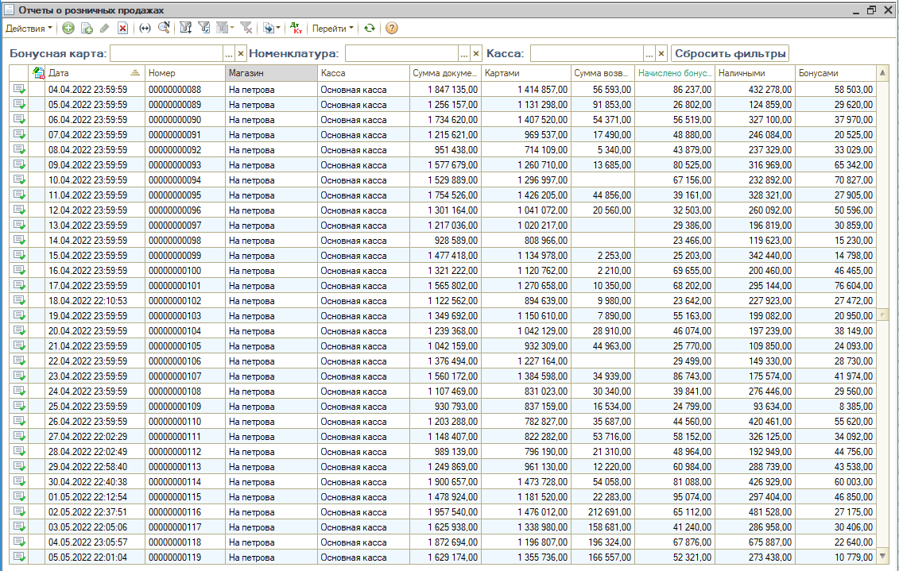Open the Бонусная карта selection ellipsis button
899x571 pixels.
pyautogui.click(x=229, y=53)
